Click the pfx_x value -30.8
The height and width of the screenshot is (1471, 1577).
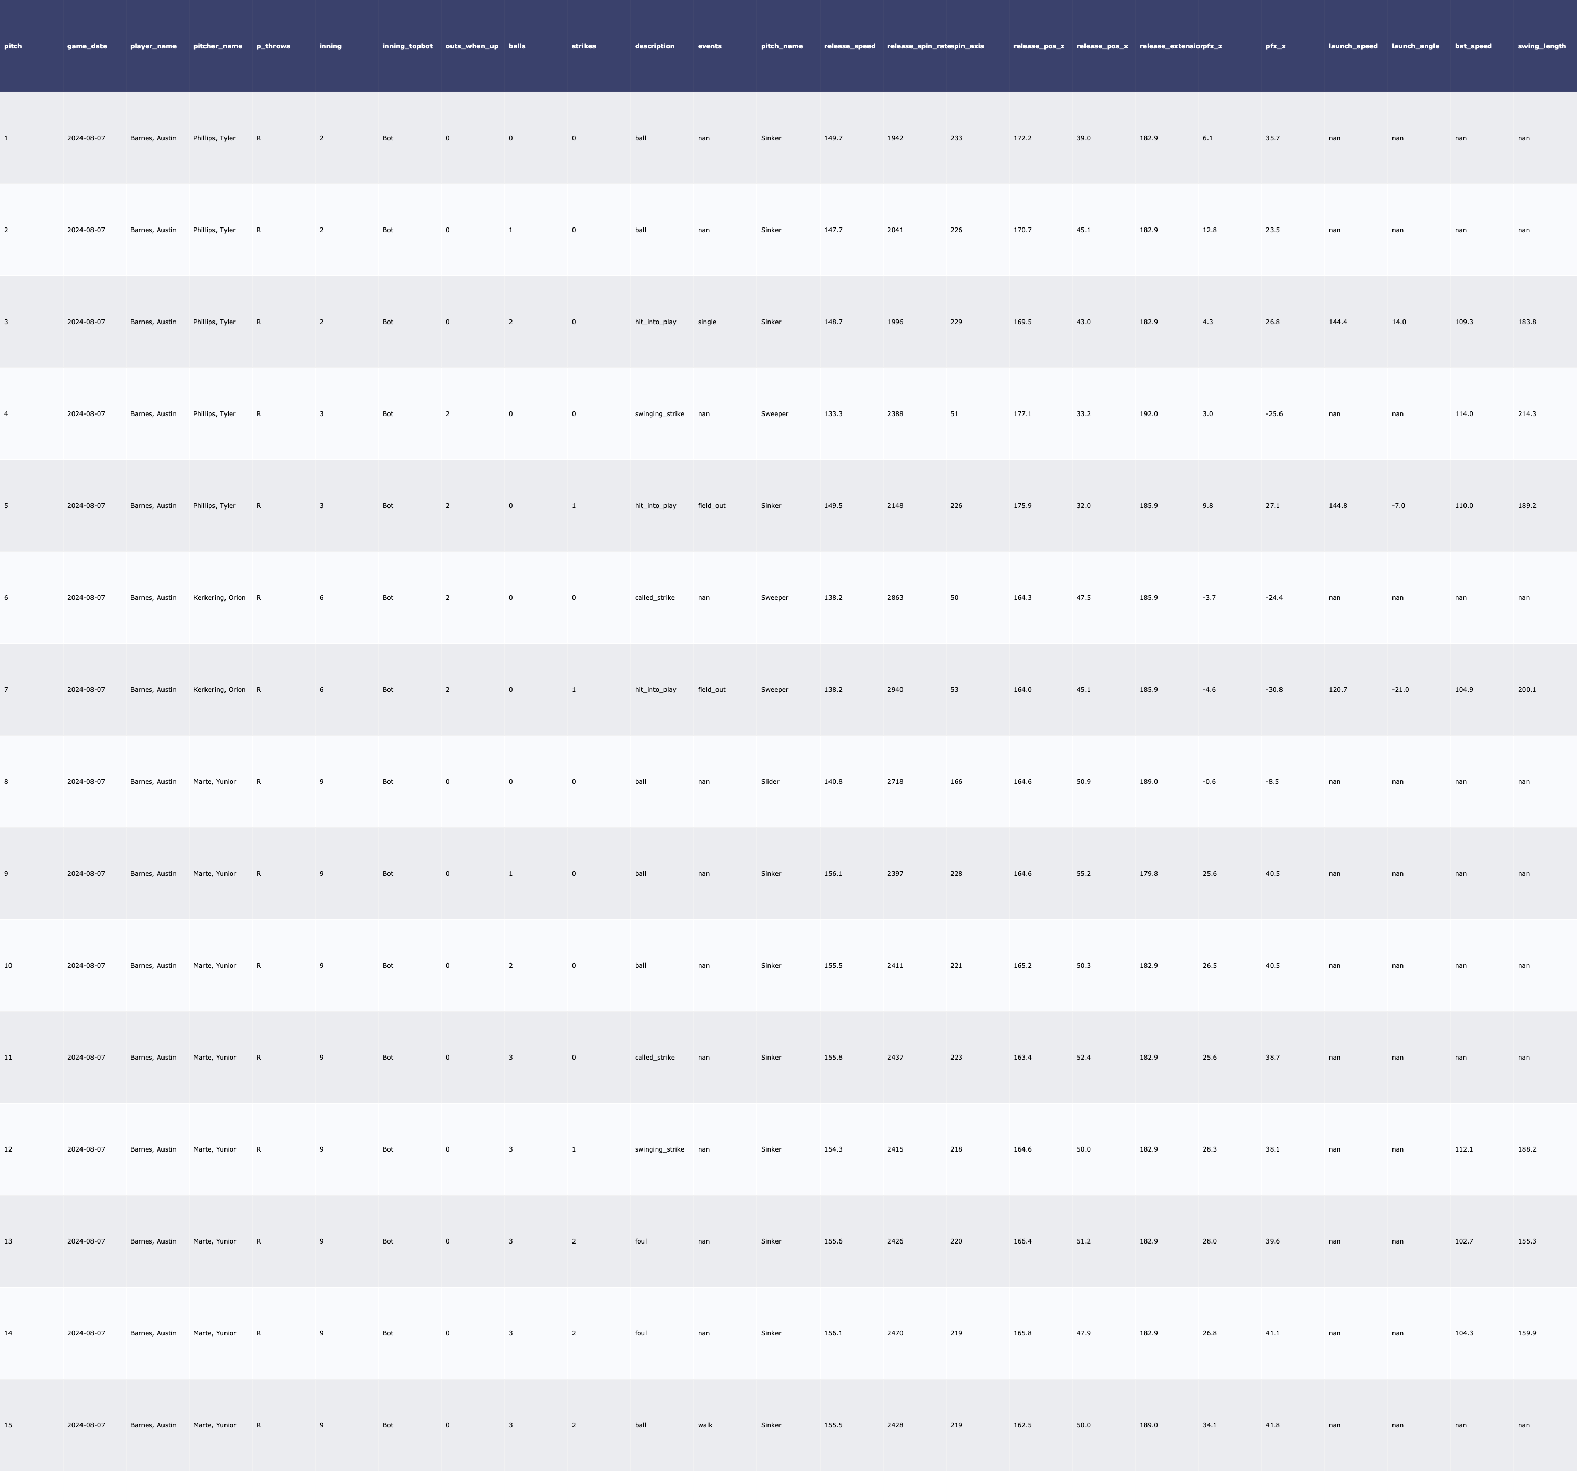coord(1274,690)
